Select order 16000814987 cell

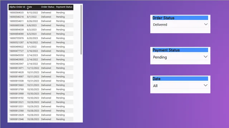(16, 77)
